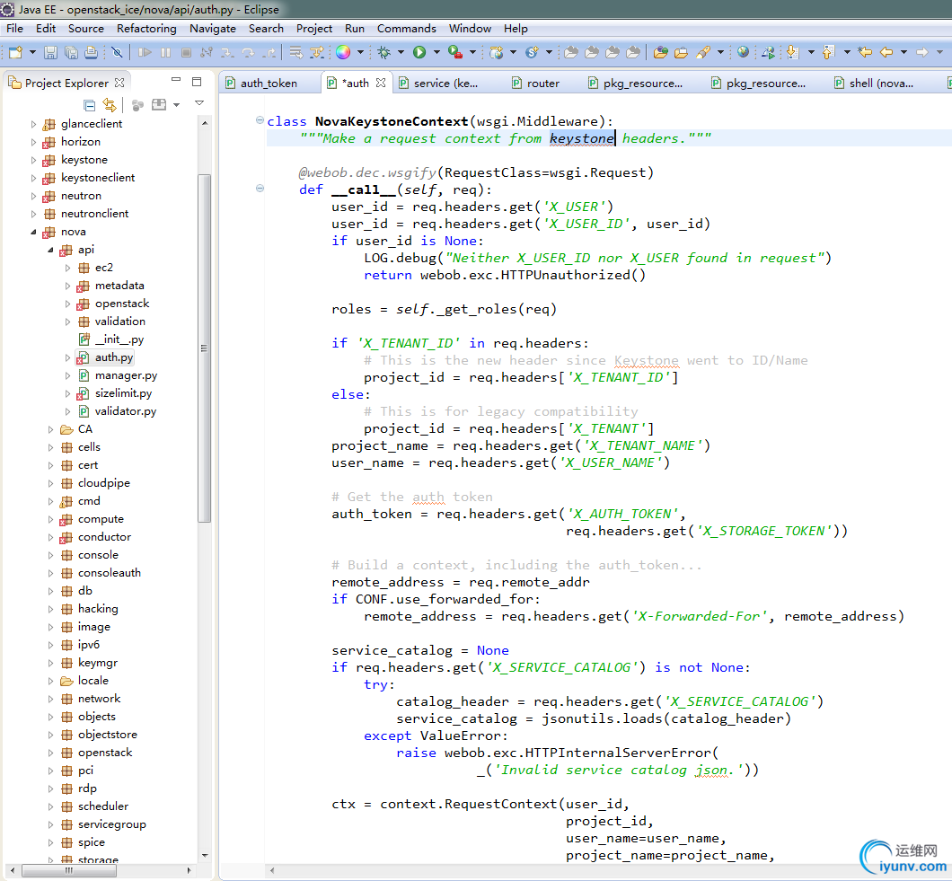Click Collapse All in Project Explorer
This screenshot has width=952, height=881.
pos(89,105)
